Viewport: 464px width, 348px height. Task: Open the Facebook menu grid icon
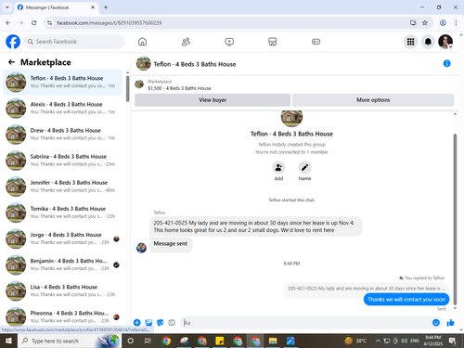(410, 42)
